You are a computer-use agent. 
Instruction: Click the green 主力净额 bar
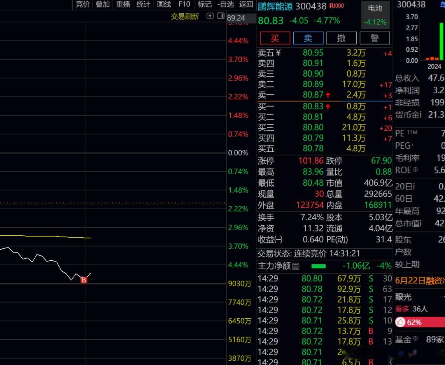pos(319,266)
